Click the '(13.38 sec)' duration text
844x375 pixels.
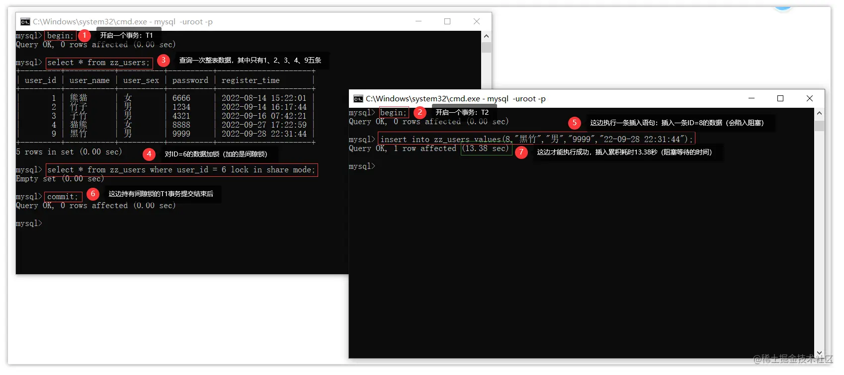point(486,149)
